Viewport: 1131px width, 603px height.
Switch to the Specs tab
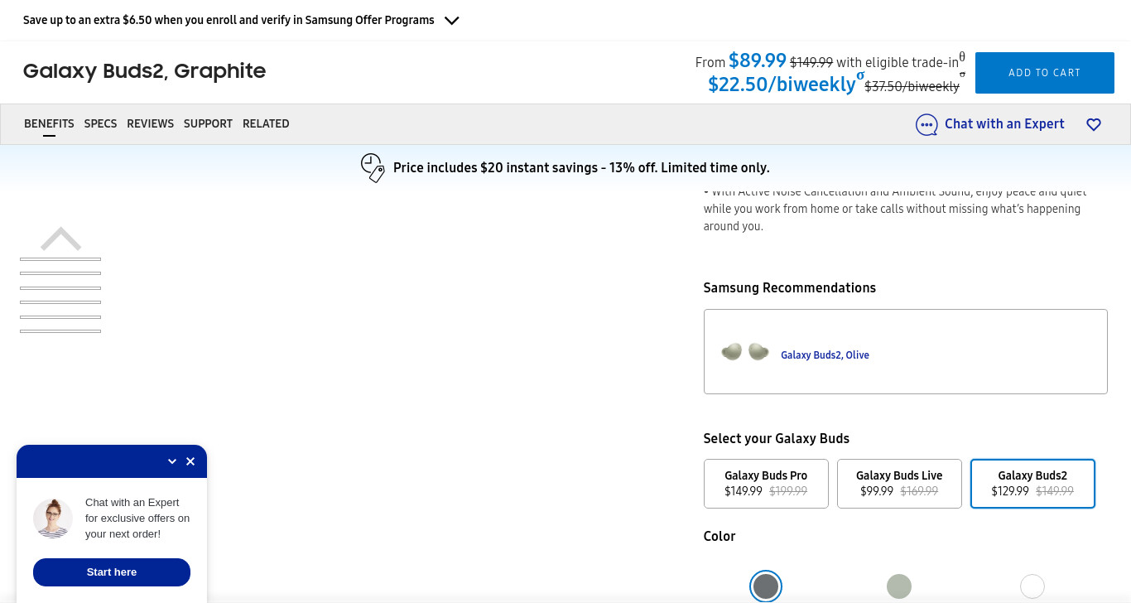pyautogui.click(x=100, y=123)
